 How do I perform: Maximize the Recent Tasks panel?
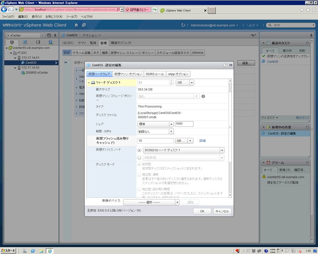(x=307, y=43)
